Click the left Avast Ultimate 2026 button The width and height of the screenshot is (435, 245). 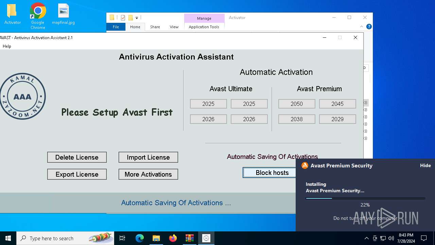point(208,119)
